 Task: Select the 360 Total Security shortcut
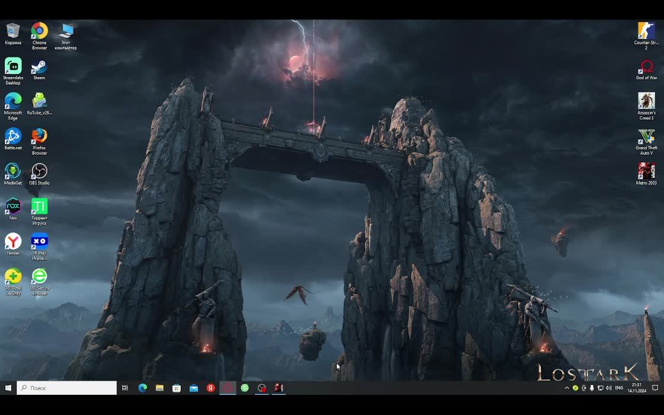pyautogui.click(x=13, y=282)
